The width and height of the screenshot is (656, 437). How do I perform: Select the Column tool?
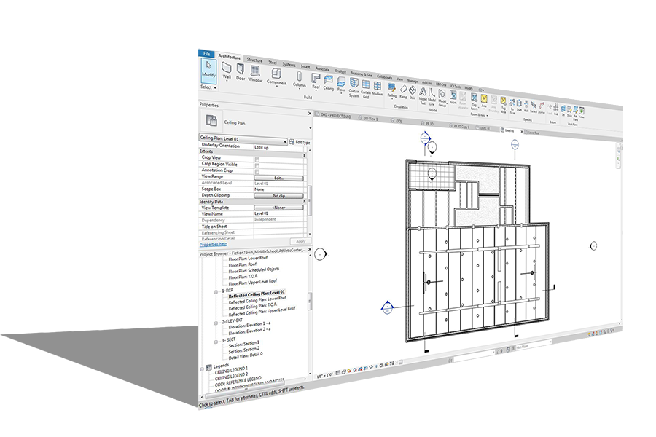coord(299,79)
